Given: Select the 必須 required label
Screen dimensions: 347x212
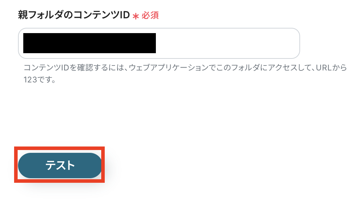Looking at the screenshot, I should [x=150, y=15].
